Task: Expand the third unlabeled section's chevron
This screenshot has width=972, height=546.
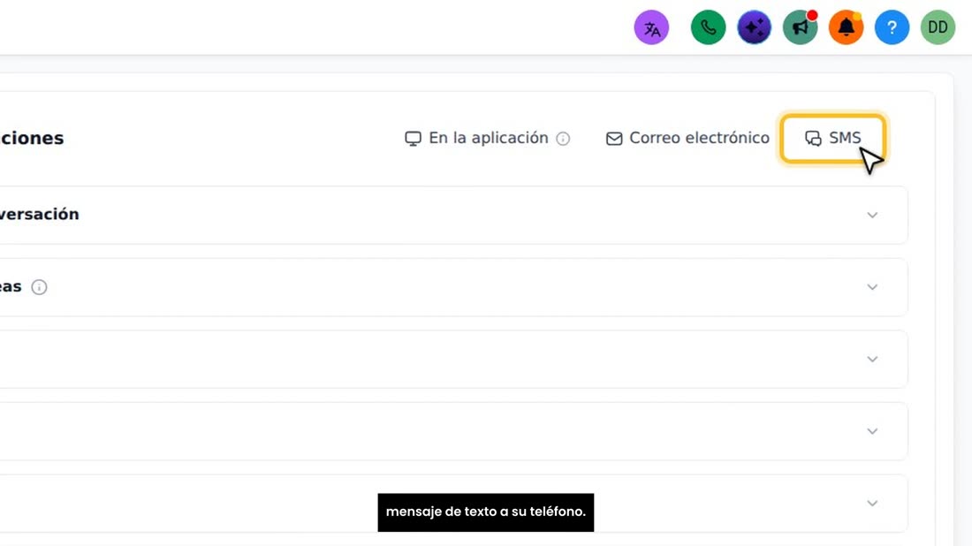Action: pos(872,359)
